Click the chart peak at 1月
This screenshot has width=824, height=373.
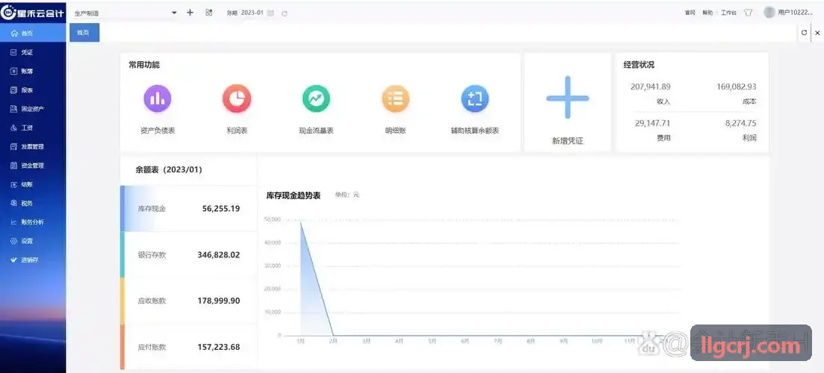(x=300, y=221)
